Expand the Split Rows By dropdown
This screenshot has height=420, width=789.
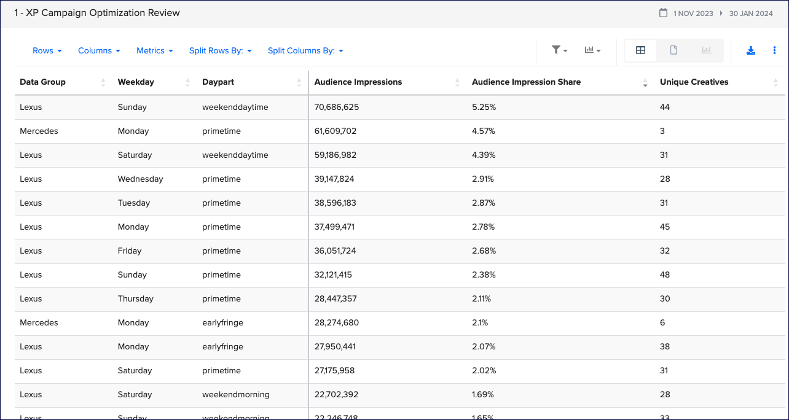click(220, 50)
